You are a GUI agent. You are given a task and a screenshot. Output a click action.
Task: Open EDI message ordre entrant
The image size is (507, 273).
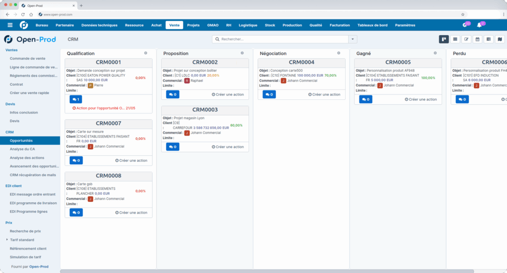pos(32,194)
